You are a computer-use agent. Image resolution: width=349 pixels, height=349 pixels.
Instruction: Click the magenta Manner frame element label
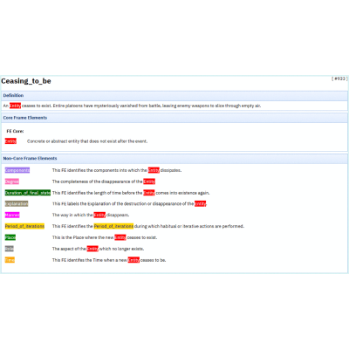pos(12,215)
